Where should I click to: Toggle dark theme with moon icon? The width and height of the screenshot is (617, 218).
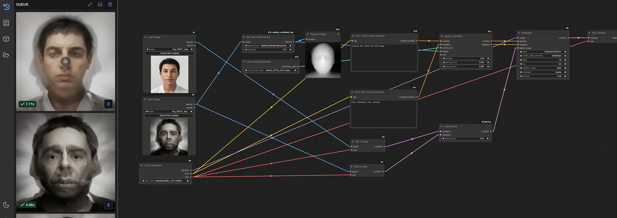[x=6, y=205]
